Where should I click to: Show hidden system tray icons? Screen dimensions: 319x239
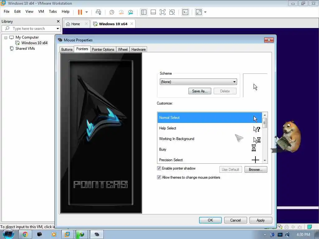pos(265,235)
